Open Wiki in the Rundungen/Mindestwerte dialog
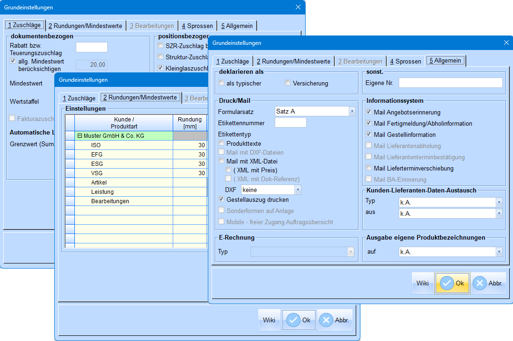513x341 pixels. [269, 320]
